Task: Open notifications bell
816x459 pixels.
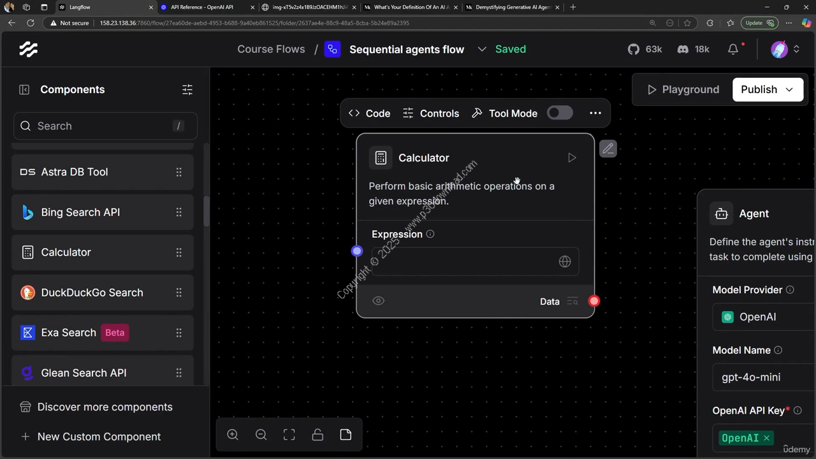Action: 733,49
